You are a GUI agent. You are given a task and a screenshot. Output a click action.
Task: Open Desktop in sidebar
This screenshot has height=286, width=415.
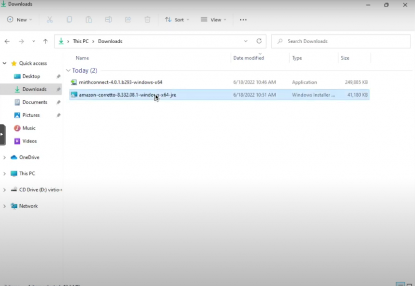(31, 76)
